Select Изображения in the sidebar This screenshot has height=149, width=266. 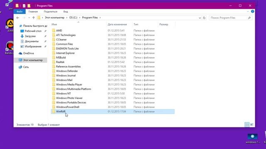click(33, 46)
